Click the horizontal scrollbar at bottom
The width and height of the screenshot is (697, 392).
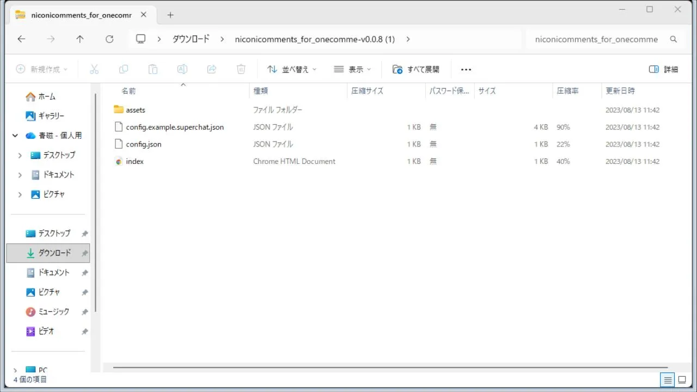tap(390, 367)
